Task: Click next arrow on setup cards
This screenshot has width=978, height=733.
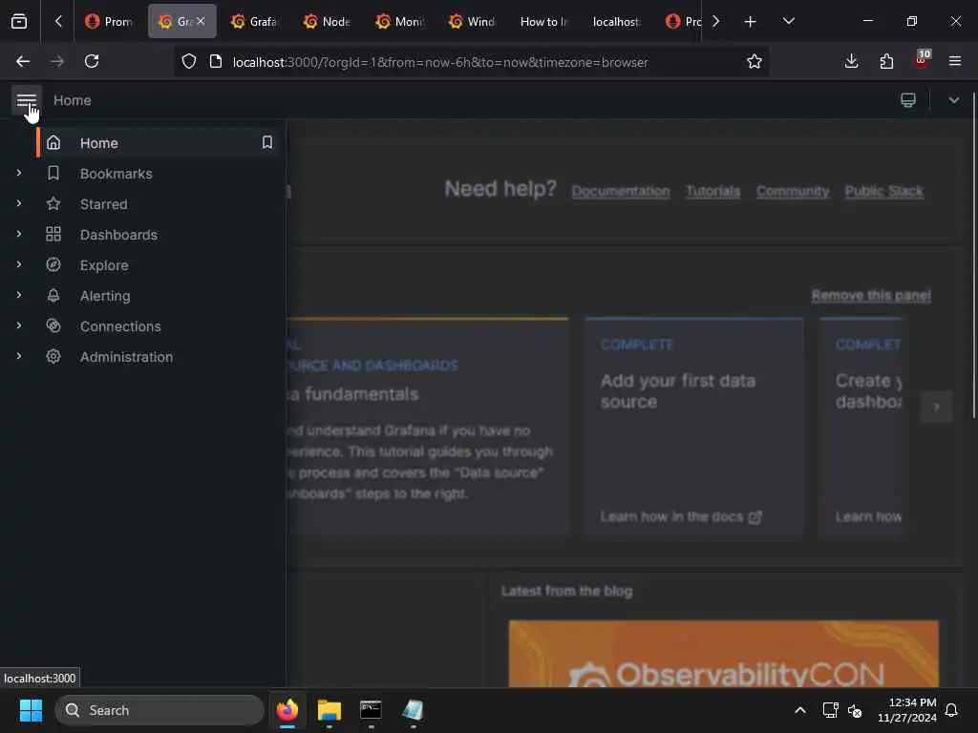Action: 936,407
